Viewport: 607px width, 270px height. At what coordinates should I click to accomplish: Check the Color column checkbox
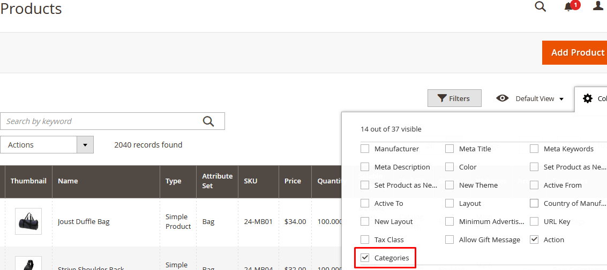(449, 167)
